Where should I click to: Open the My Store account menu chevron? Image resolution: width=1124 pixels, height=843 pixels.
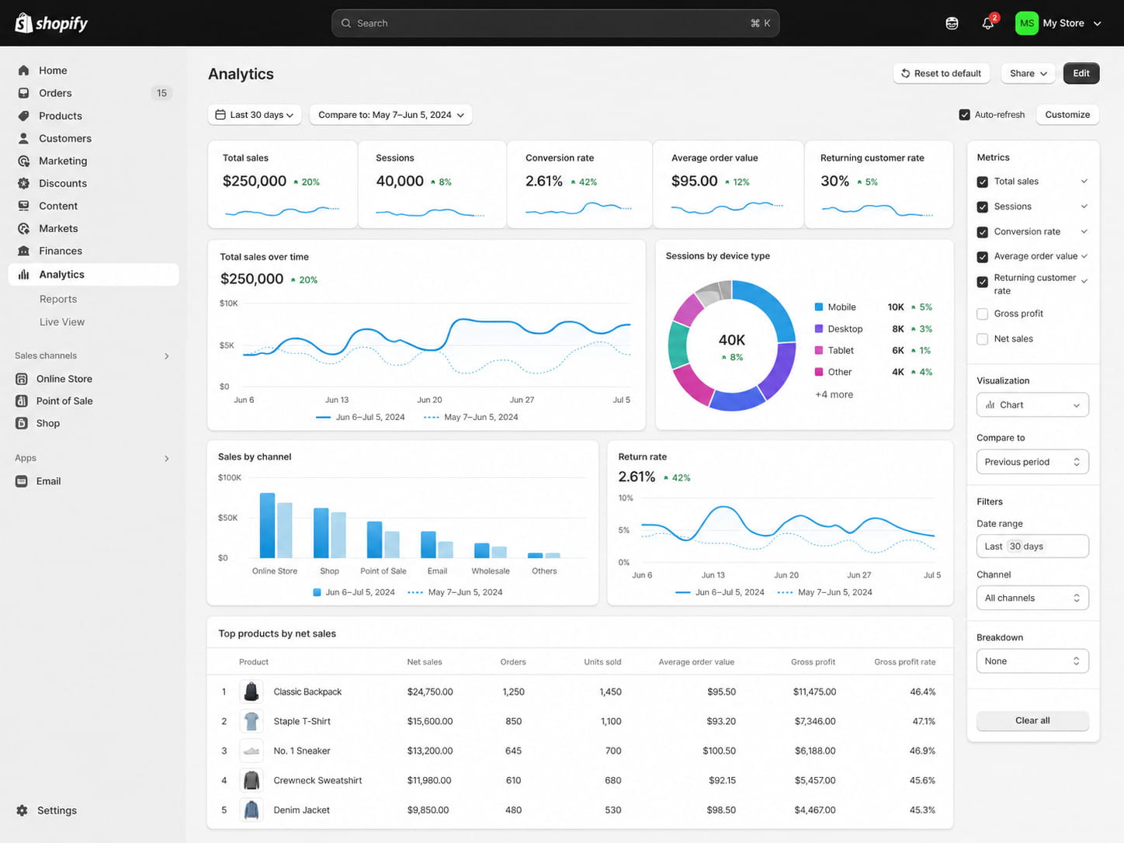pos(1097,23)
